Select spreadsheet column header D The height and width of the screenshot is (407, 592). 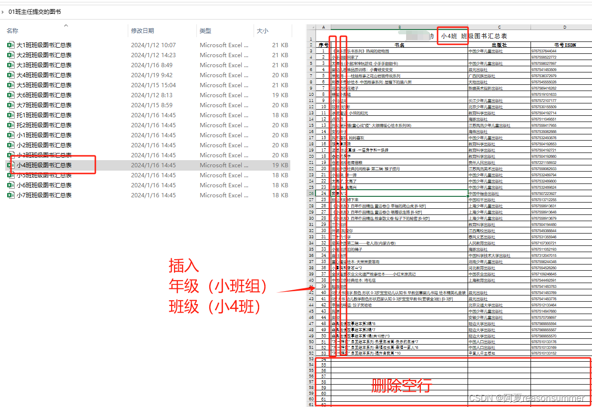click(564, 27)
